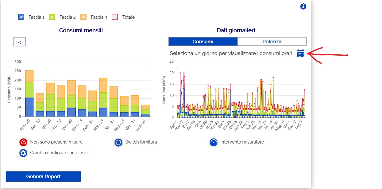Screen dimensions: 382x189
Task: Click the Consumi mensili chart title
Action: tap(81, 30)
